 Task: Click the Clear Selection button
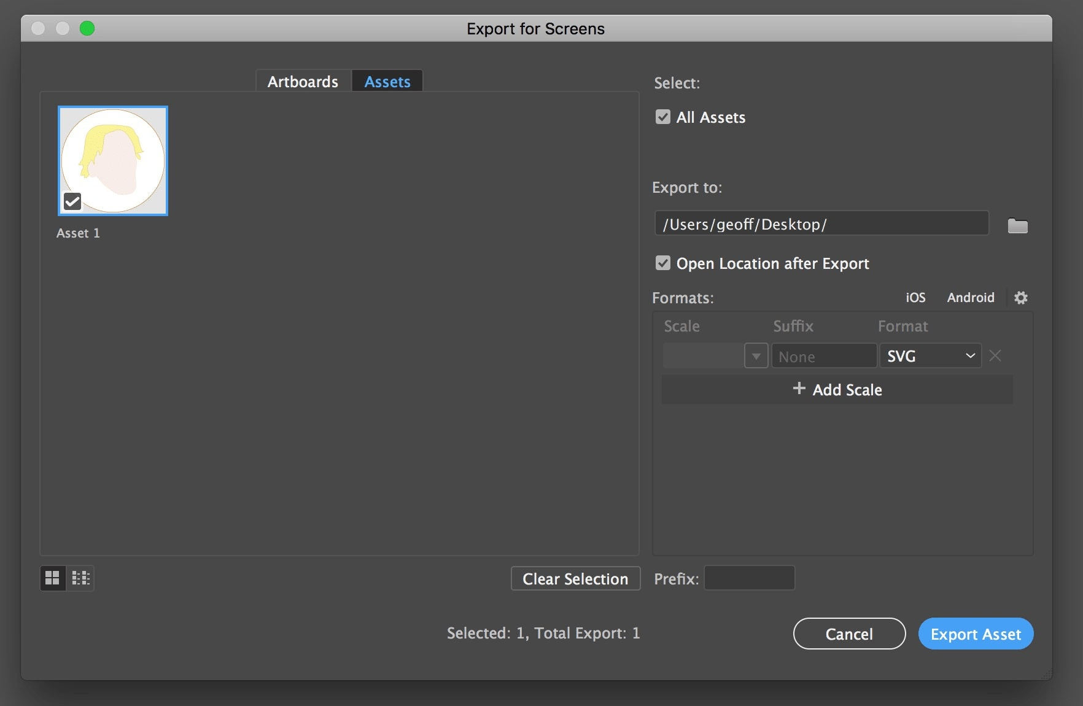[575, 578]
